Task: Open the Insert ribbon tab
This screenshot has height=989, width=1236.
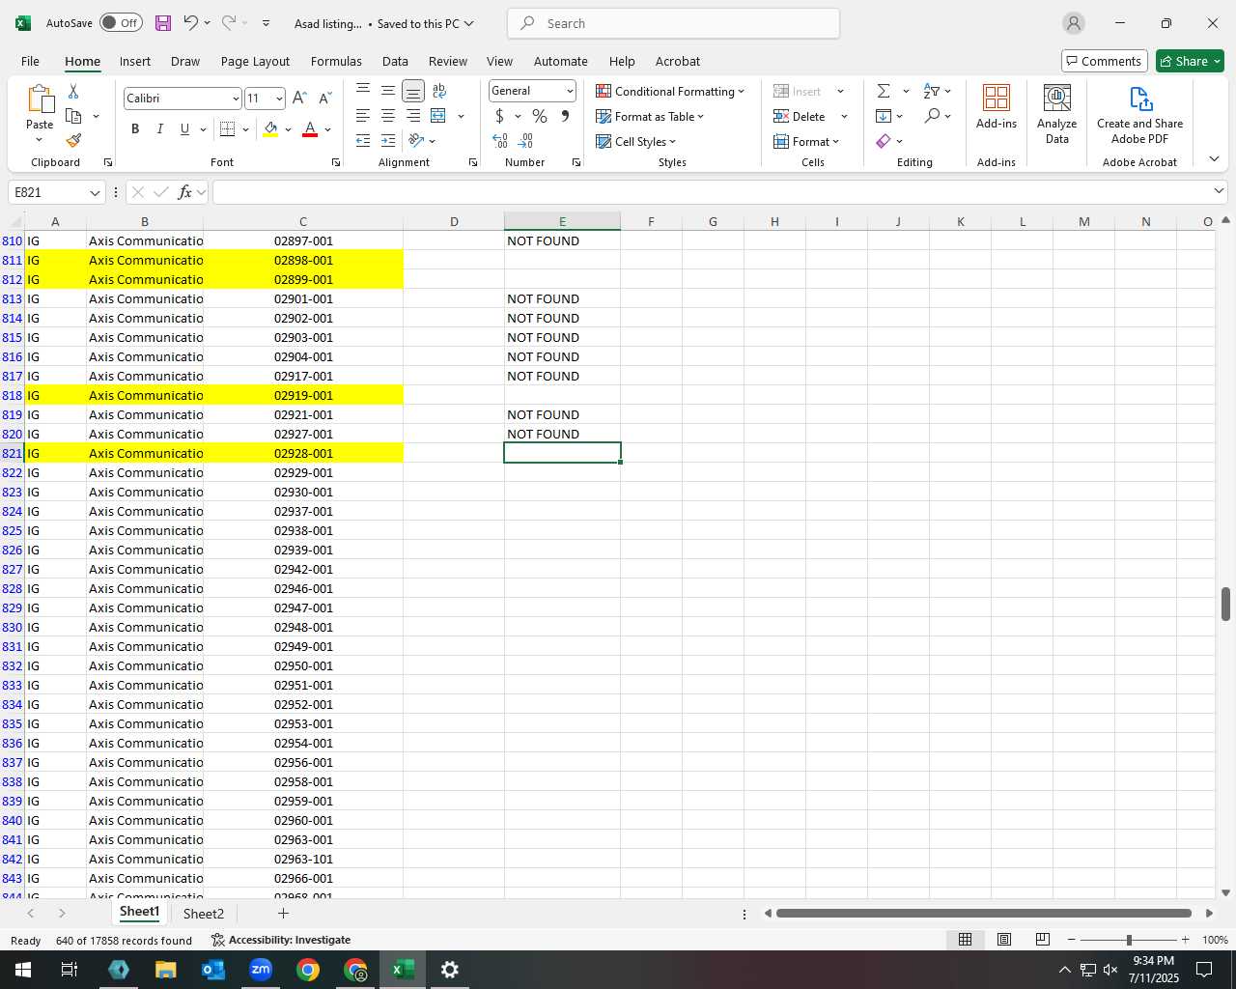Action: [135, 61]
